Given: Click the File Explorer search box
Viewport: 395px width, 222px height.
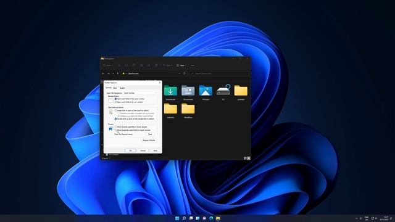Looking at the screenshot, I should coord(219,73).
